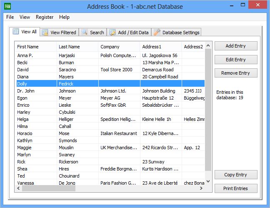Click the horizontal scrollbar right arrow
The width and height of the screenshot is (270, 208).
click(202, 188)
